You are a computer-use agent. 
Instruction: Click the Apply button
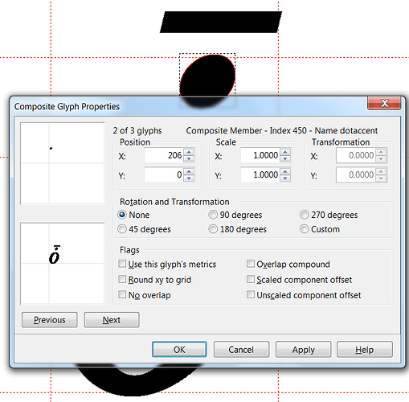pyautogui.click(x=303, y=350)
